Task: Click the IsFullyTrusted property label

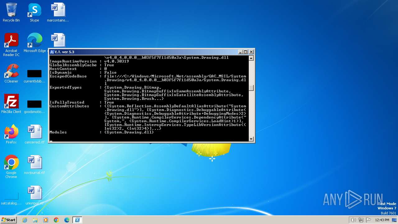Action: pos(67,102)
